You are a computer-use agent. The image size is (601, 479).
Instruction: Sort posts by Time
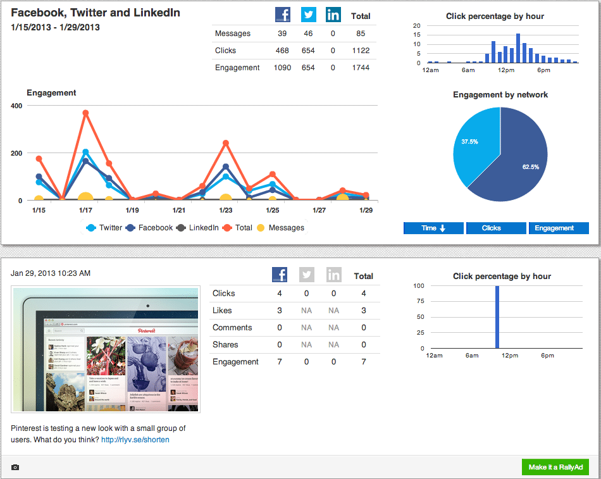433,228
